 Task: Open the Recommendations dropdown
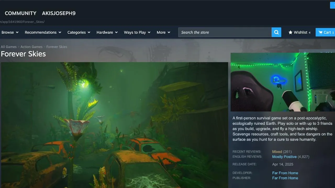(43, 32)
